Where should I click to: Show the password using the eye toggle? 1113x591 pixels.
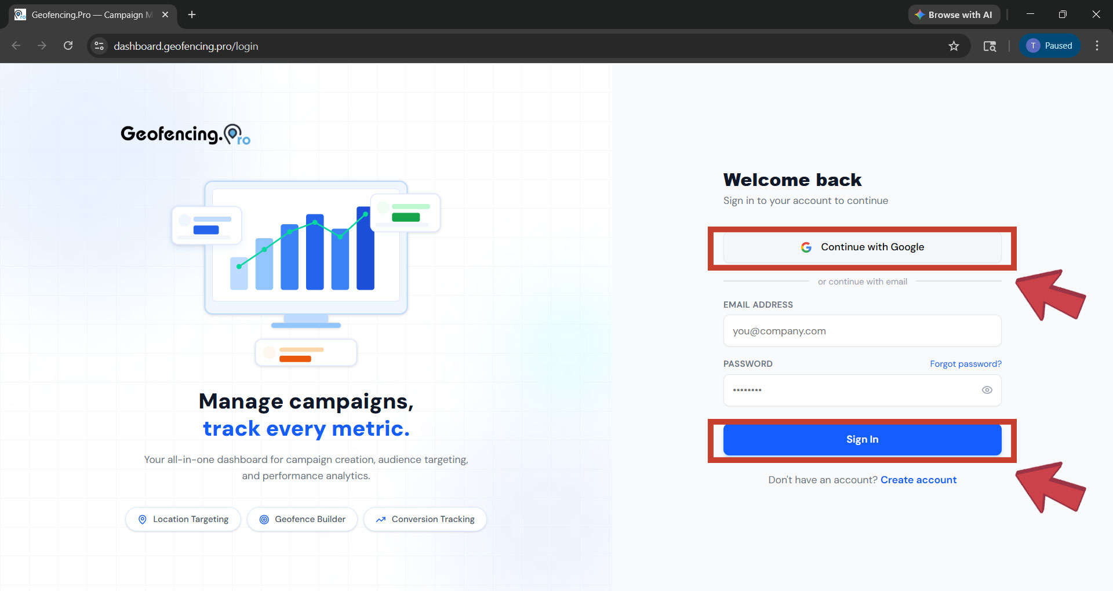pos(987,390)
